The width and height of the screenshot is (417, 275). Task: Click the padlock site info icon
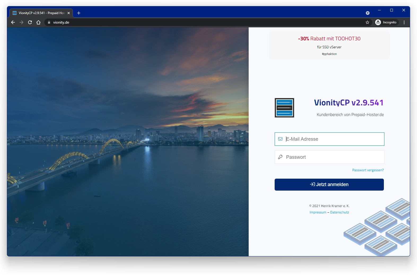(49, 22)
